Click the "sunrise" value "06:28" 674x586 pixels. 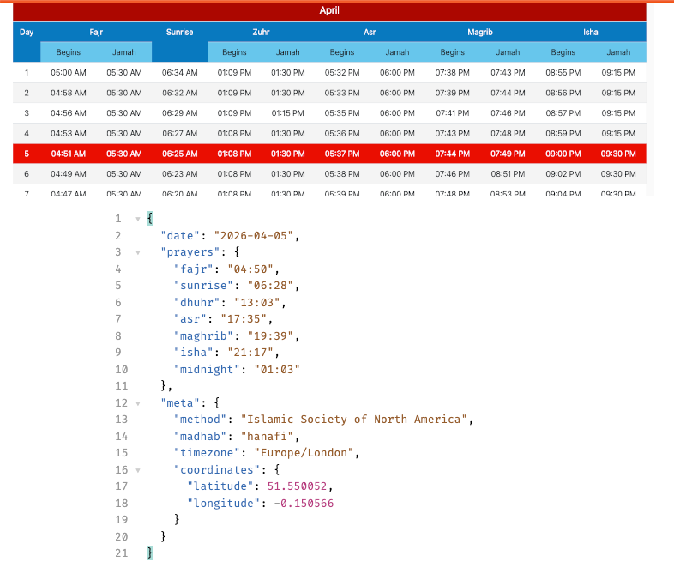(x=270, y=286)
